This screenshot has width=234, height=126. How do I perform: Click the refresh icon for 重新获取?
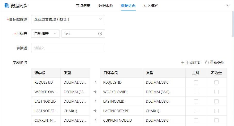click(207, 62)
